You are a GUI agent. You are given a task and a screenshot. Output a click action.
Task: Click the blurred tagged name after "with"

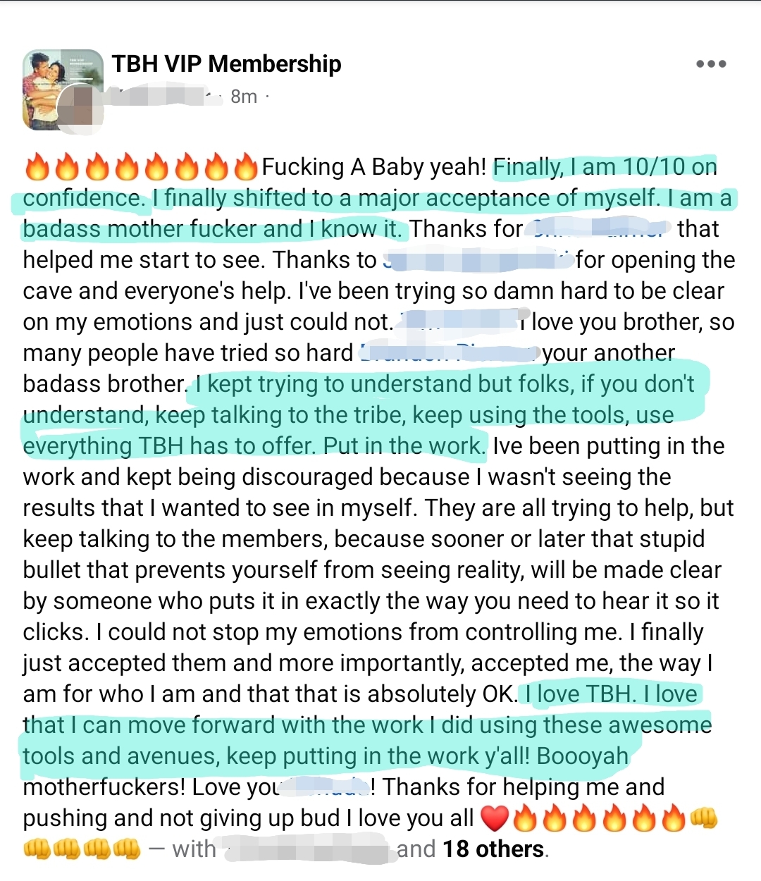[x=307, y=849]
